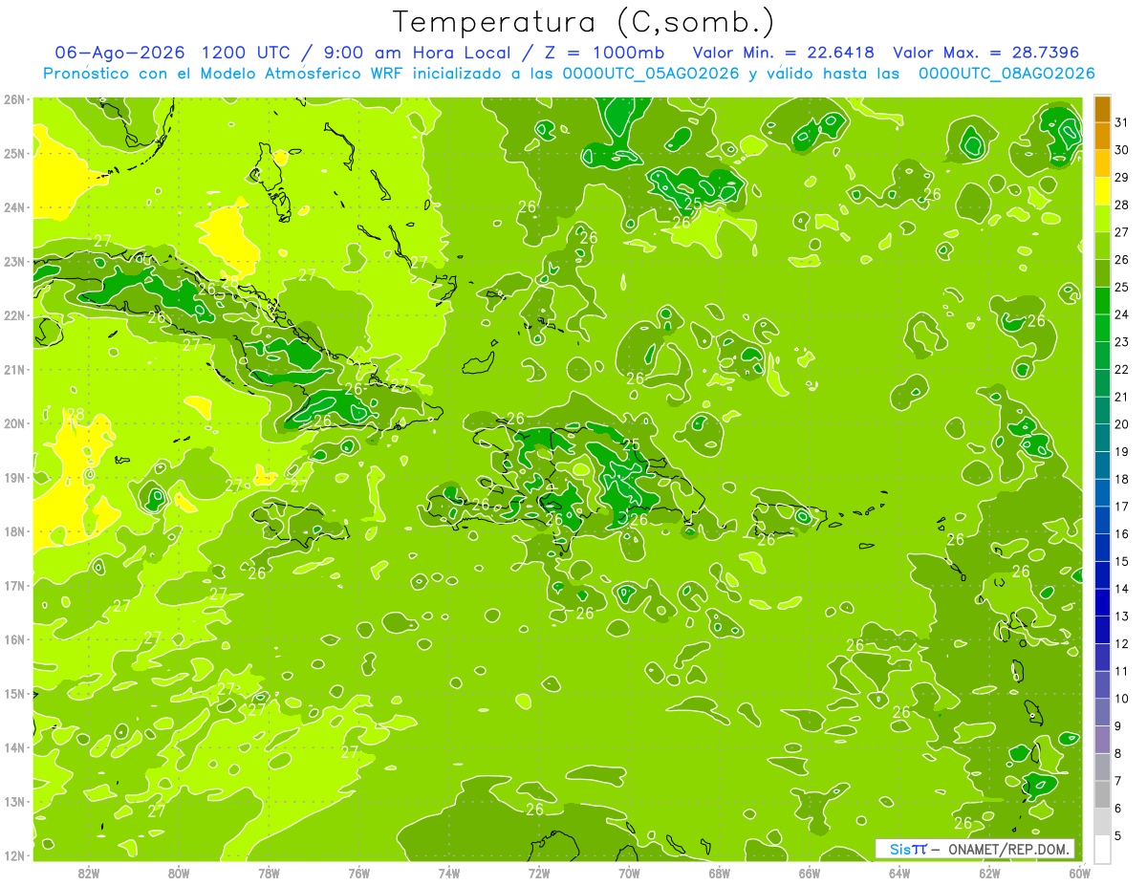Click the "Temperatura (C,somb.)" map title
This screenshot has height=886, width=1147.
(x=584, y=23)
